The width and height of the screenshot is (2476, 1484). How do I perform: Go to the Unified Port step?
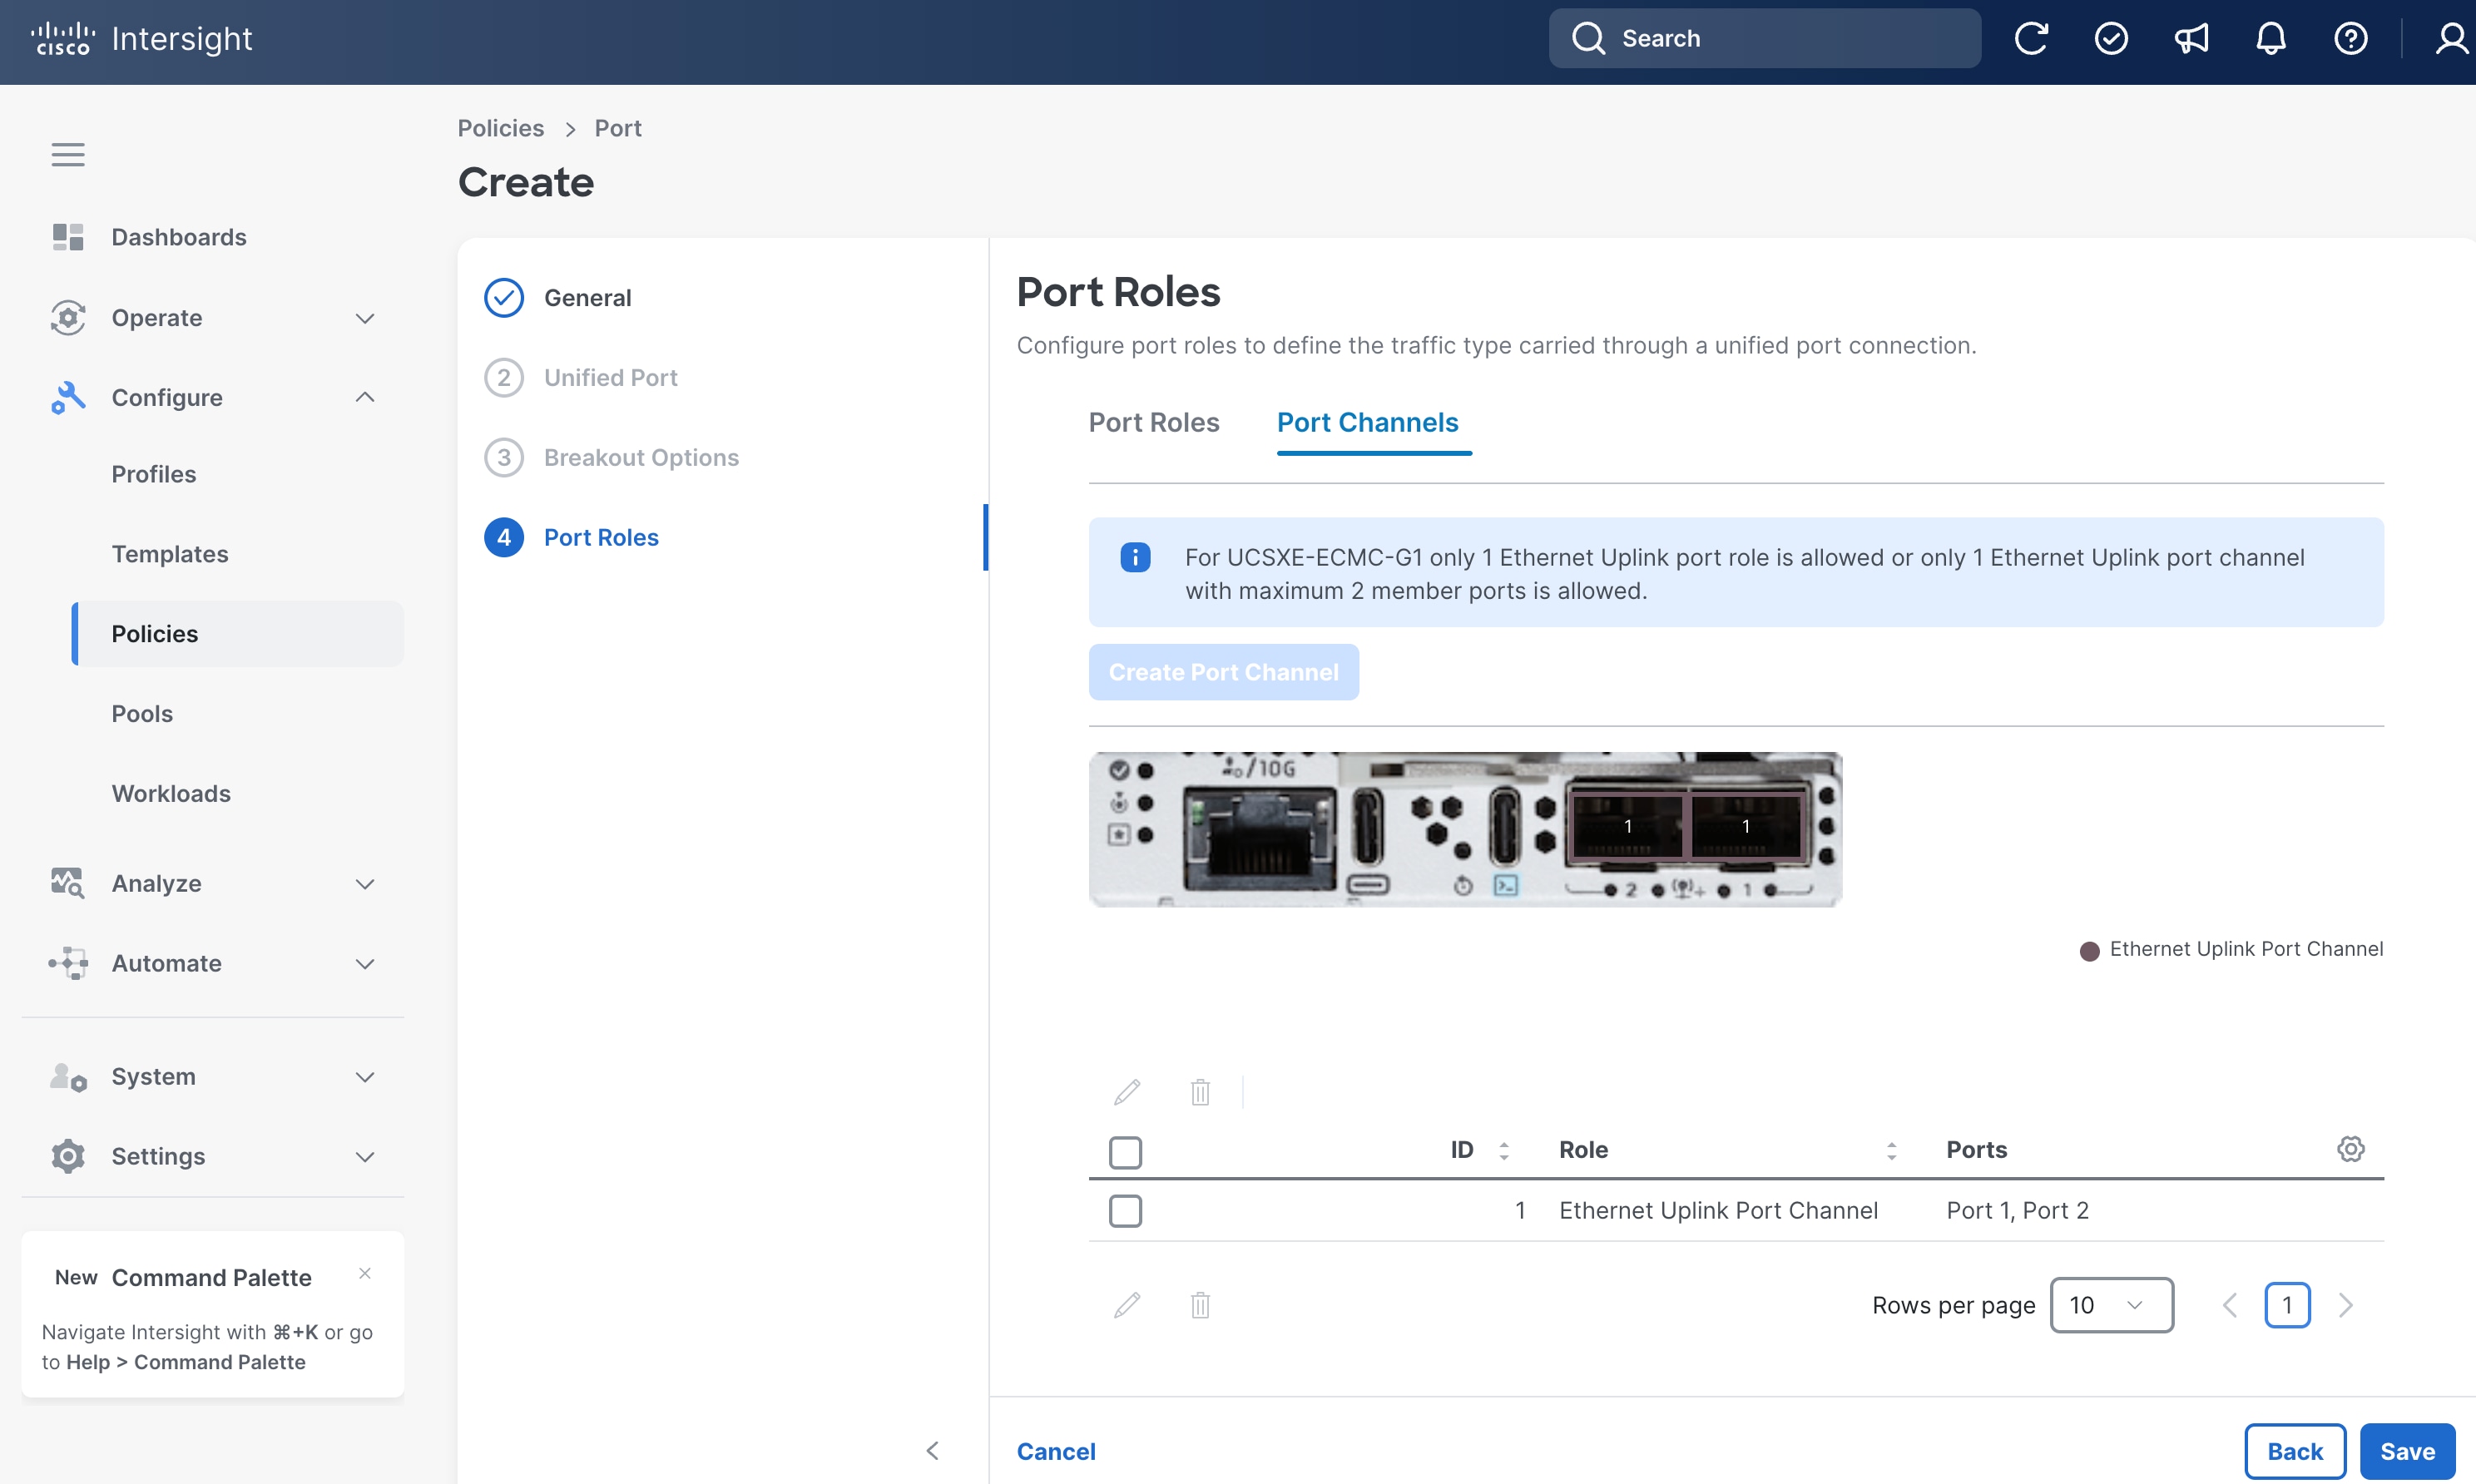(x=581, y=377)
